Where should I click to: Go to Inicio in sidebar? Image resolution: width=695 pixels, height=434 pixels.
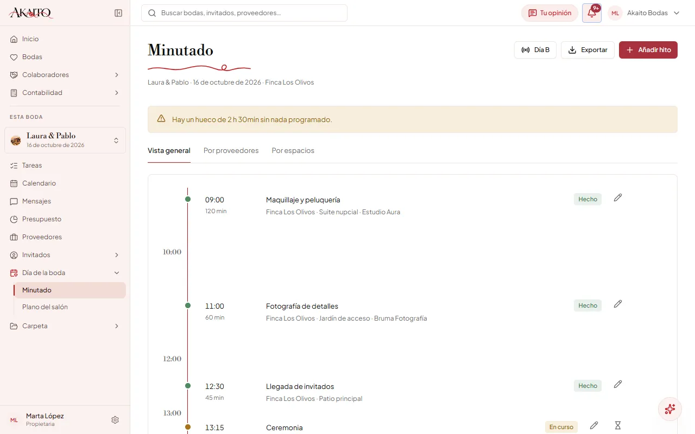point(65,39)
